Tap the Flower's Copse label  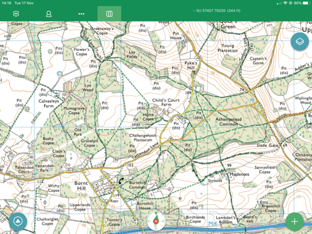(82, 51)
